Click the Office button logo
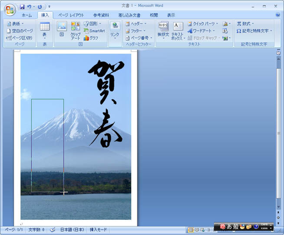 coord(10,10)
